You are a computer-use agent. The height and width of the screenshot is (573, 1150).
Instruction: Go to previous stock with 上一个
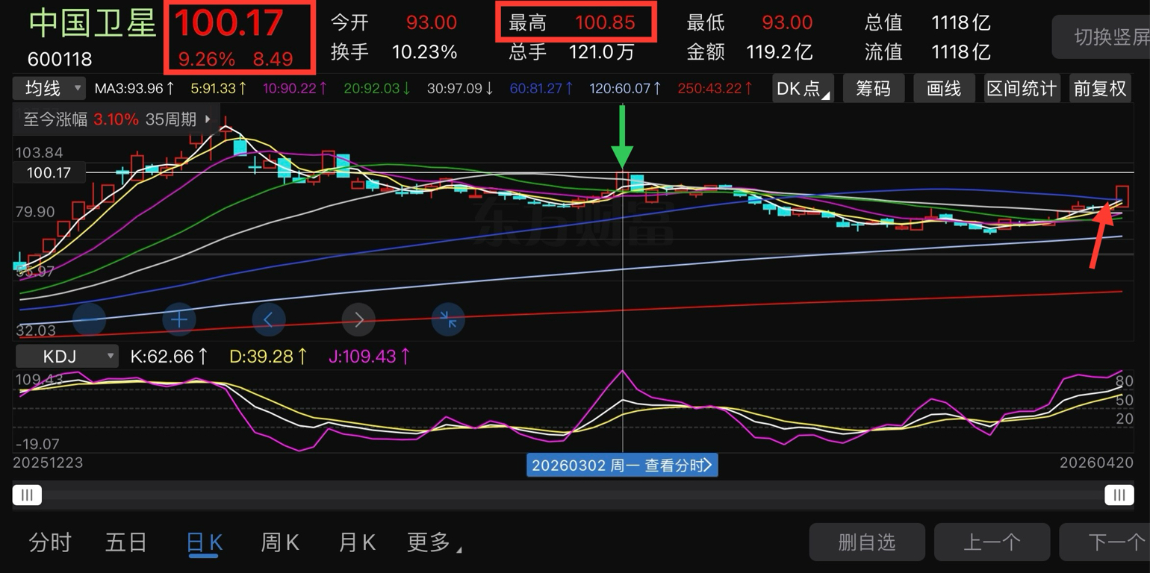click(992, 542)
